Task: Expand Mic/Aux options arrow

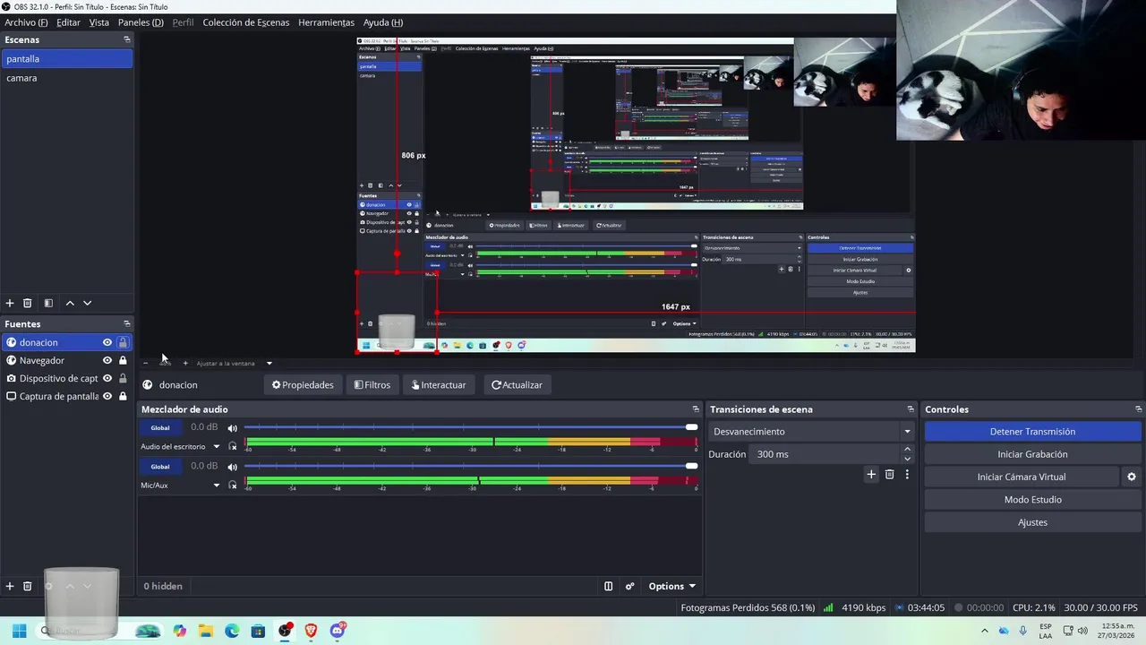Action: tap(216, 486)
